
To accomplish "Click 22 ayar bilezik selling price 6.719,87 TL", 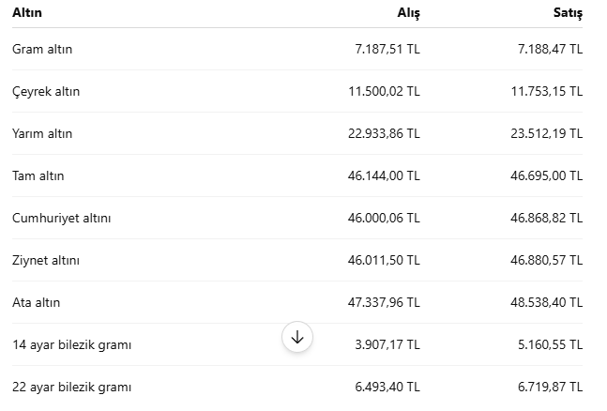I will pyautogui.click(x=550, y=387).
